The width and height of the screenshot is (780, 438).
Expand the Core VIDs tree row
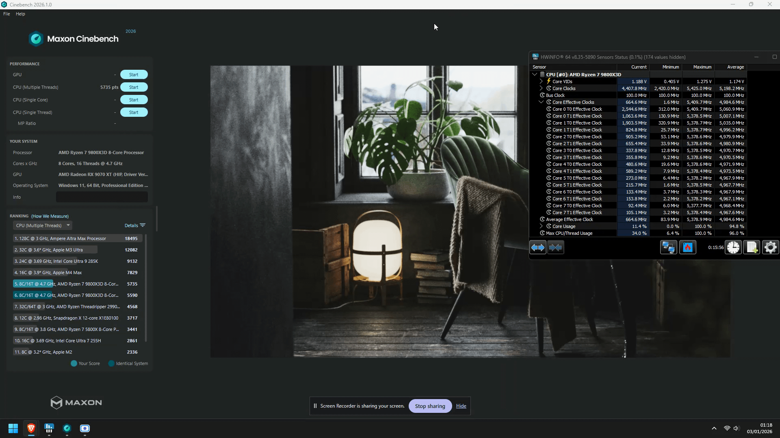[541, 82]
